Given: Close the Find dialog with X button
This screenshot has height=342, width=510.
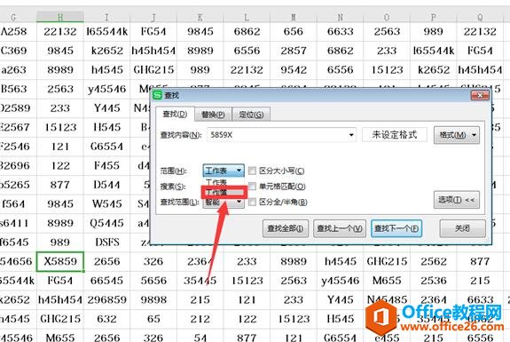Looking at the screenshot, I should tap(480, 95).
